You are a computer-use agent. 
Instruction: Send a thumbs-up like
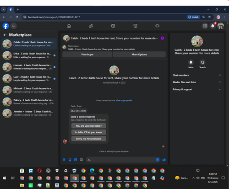click(164, 160)
